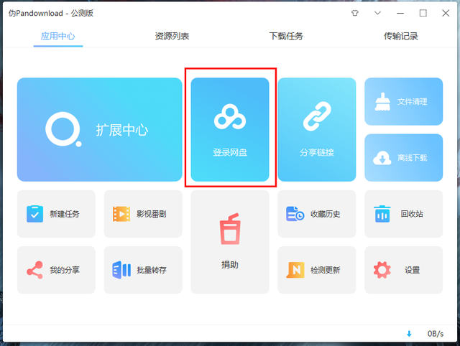Open 收藏历史 document clock icon
This screenshot has height=346, width=460.
[295, 214]
